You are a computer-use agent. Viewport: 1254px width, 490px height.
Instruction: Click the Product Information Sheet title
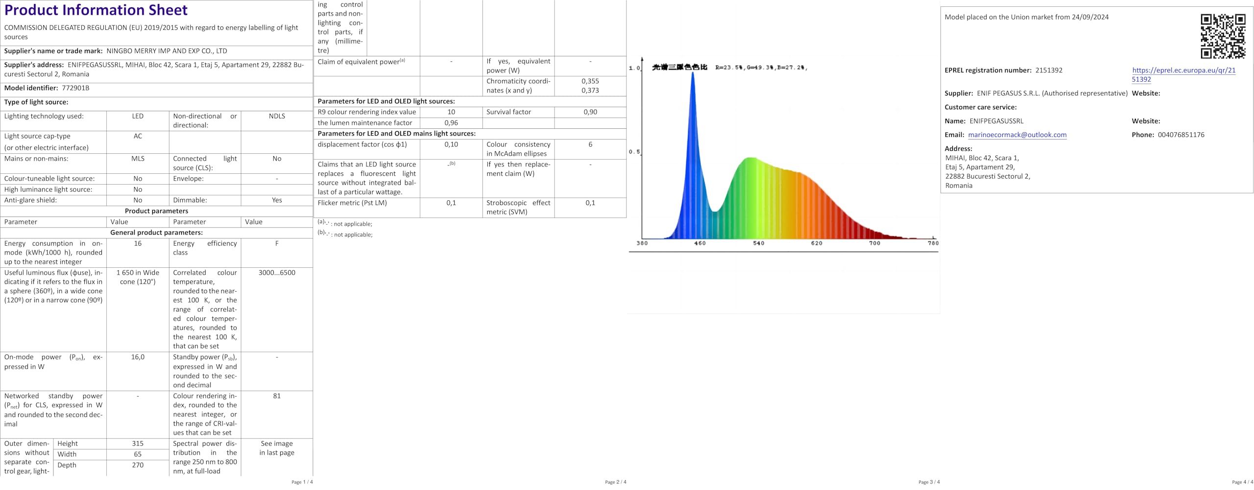96,10
